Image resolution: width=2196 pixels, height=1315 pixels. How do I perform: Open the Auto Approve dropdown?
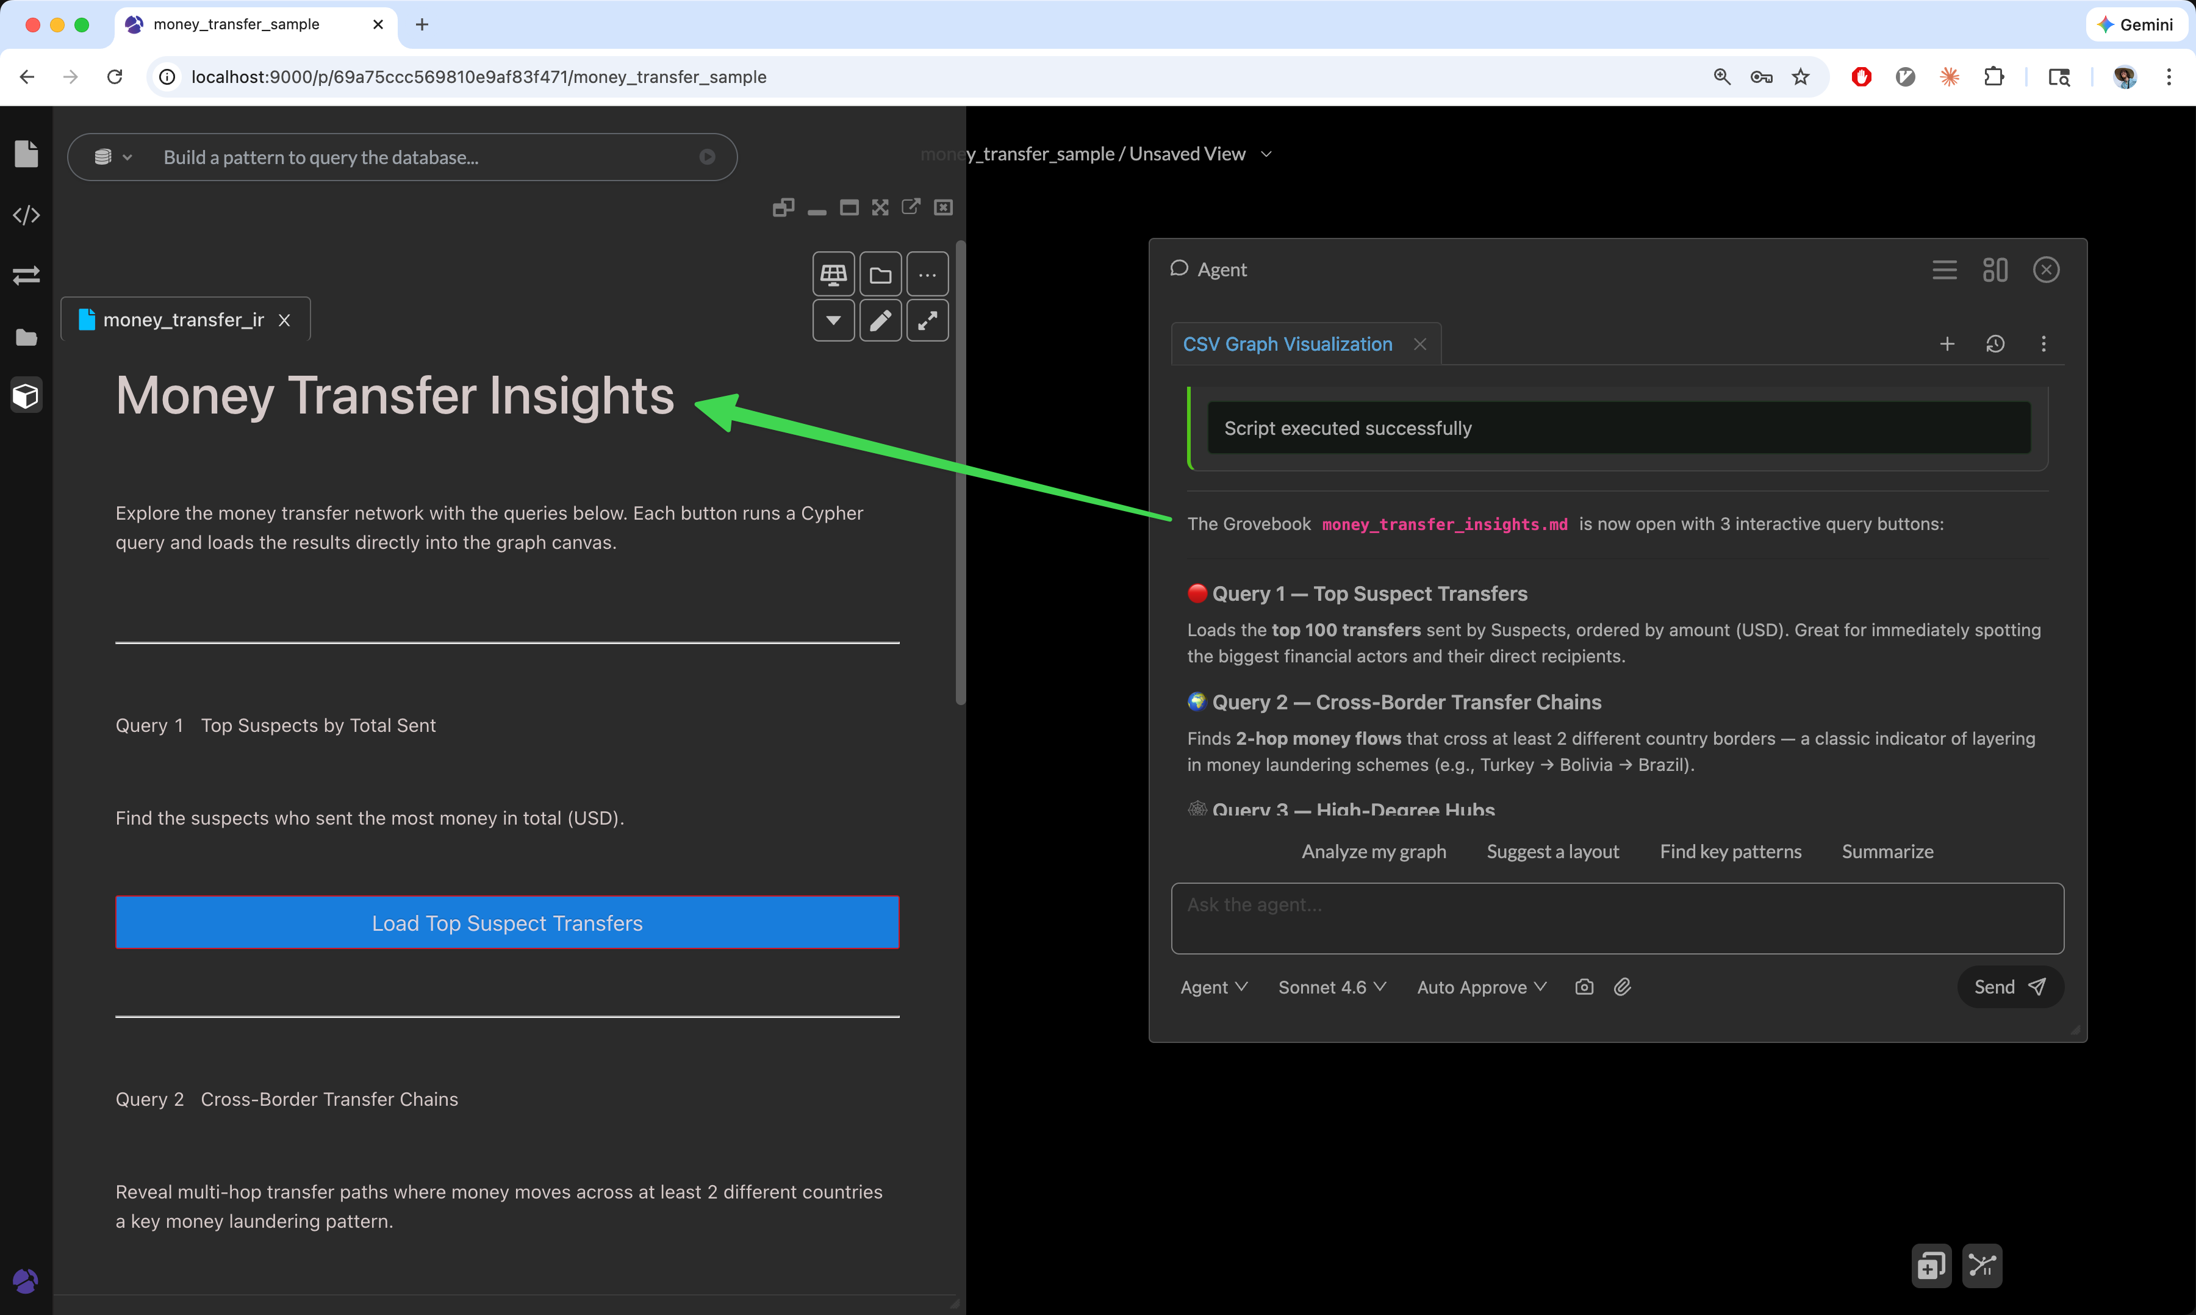point(1482,987)
